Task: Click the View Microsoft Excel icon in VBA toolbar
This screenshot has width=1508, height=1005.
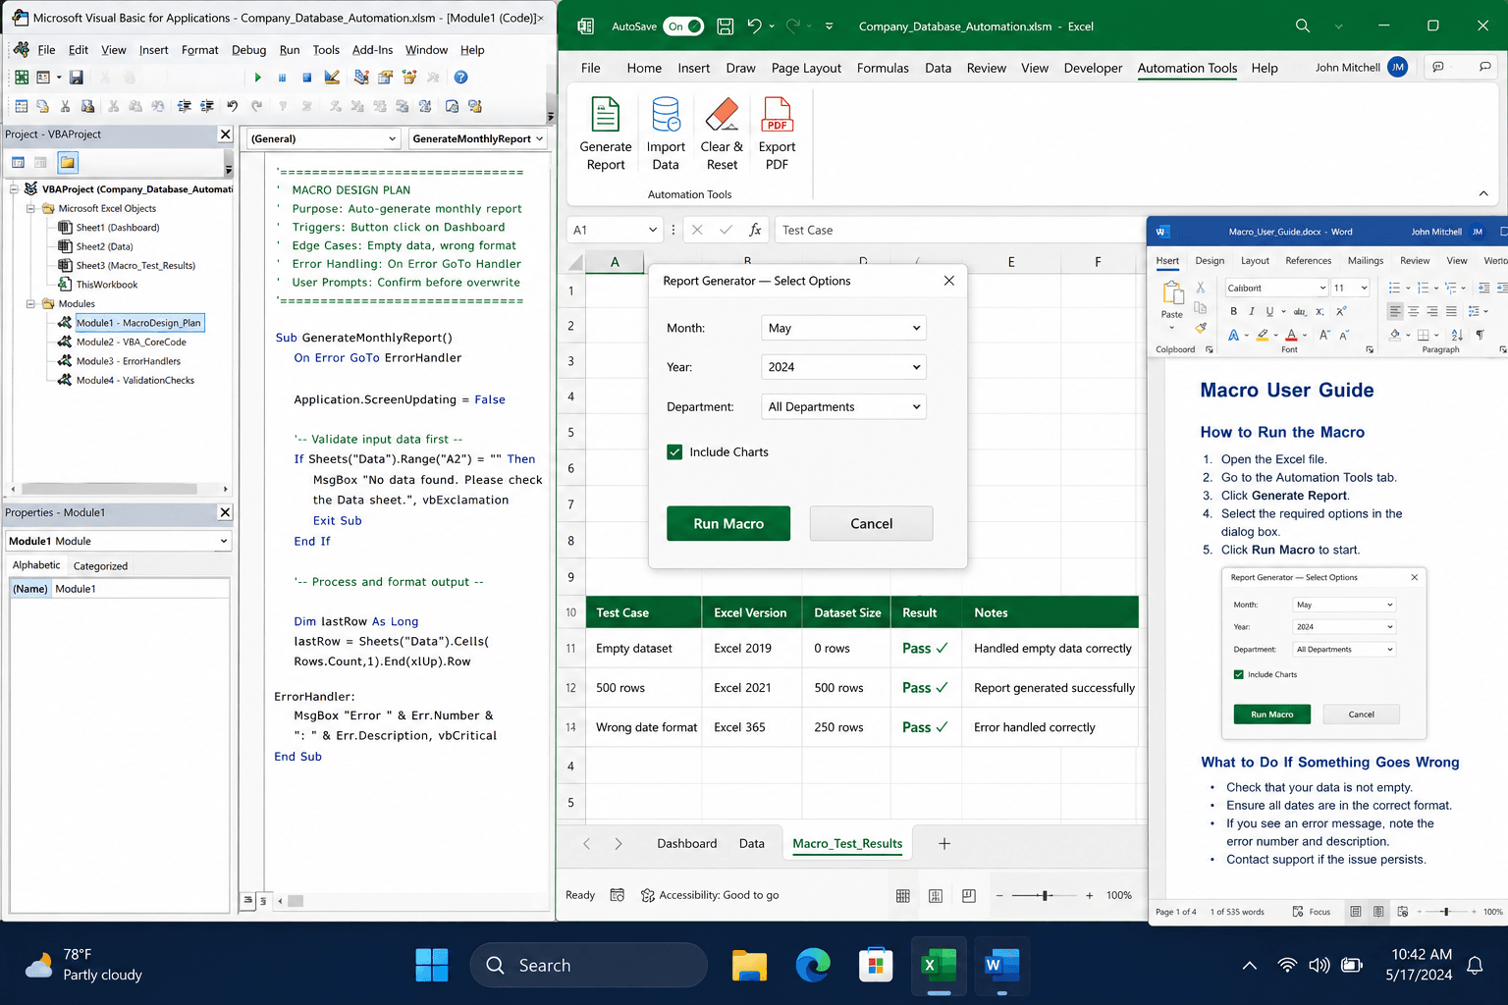Action: (x=22, y=77)
